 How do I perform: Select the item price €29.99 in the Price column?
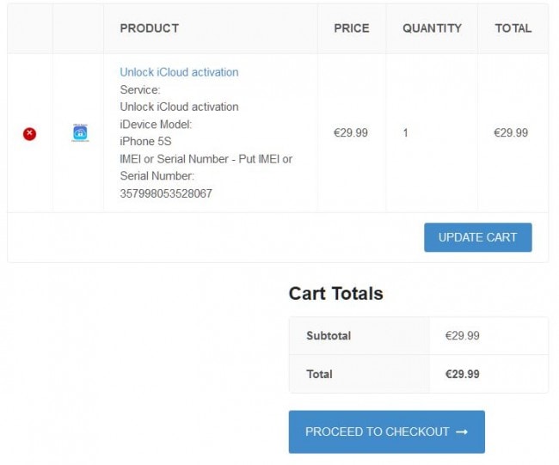point(350,133)
